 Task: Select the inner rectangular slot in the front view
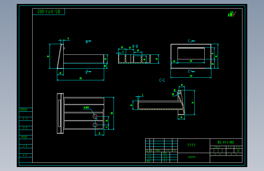[191, 54]
